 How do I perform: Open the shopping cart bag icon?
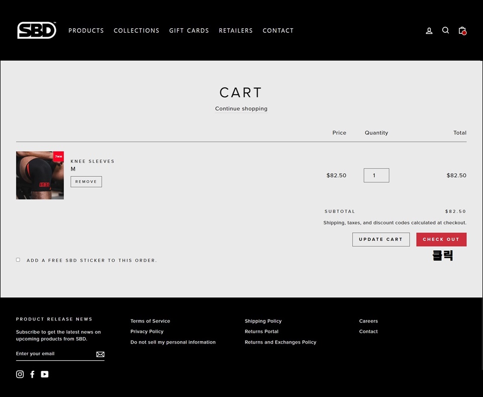(x=462, y=31)
